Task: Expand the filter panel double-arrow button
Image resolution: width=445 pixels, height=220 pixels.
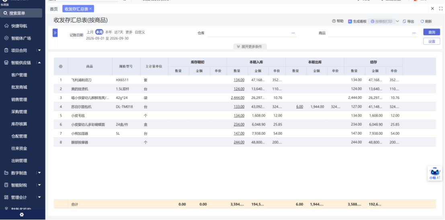Action: 55,33
